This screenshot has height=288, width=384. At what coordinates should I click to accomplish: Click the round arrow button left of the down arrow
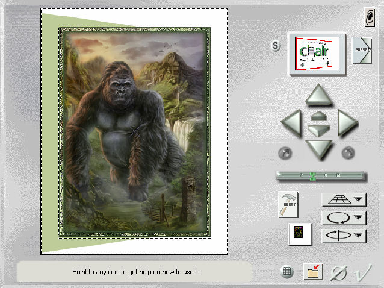tap(285, 153)
